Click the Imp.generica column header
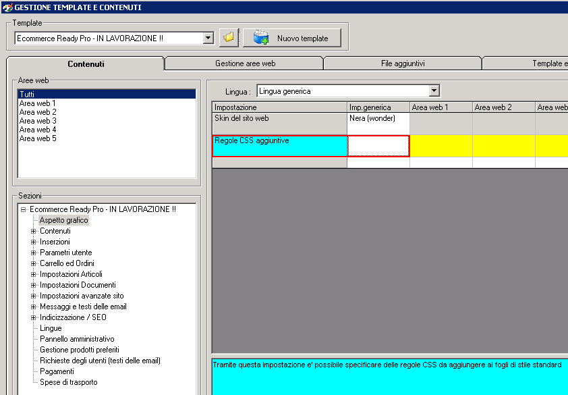The height and width of the screenshot is (395, 568). point(378,107)
